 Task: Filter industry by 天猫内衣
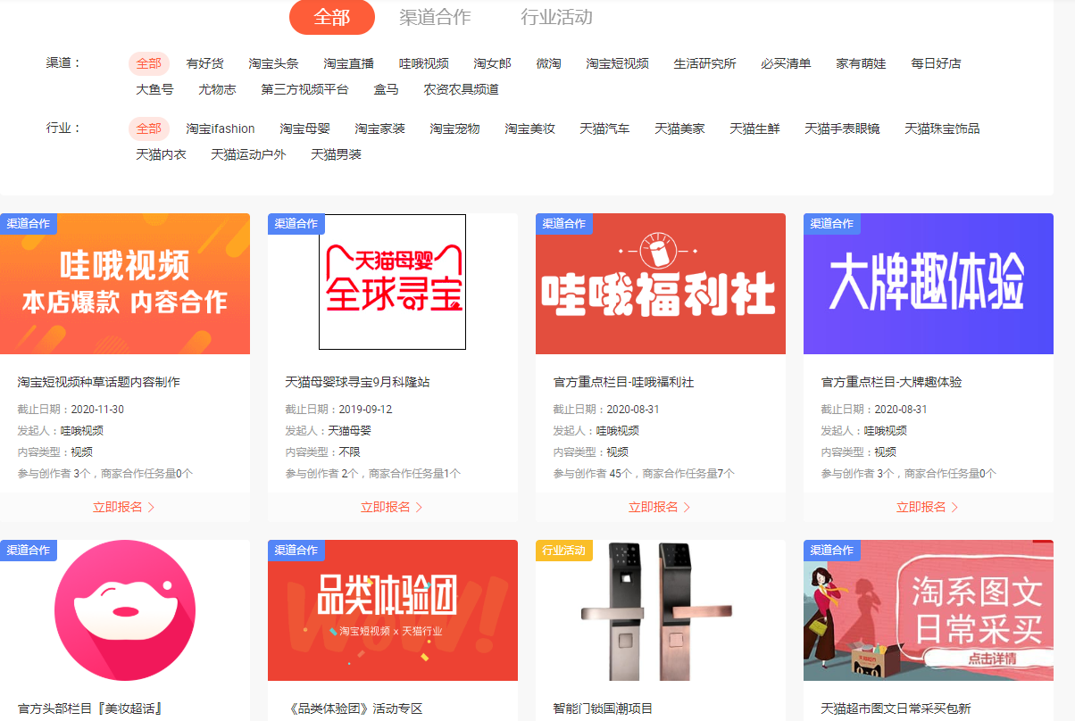click(161, 154)
